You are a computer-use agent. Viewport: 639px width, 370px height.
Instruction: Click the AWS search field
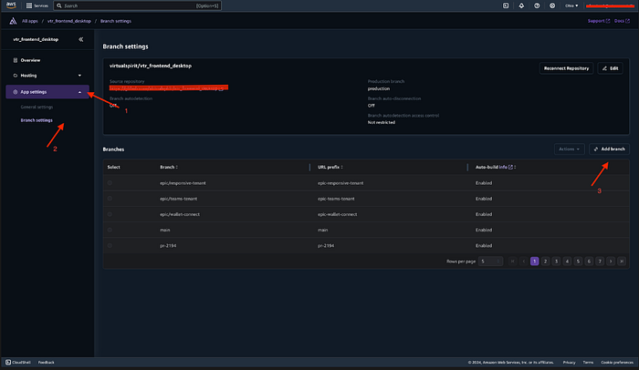tap(137, 5)
